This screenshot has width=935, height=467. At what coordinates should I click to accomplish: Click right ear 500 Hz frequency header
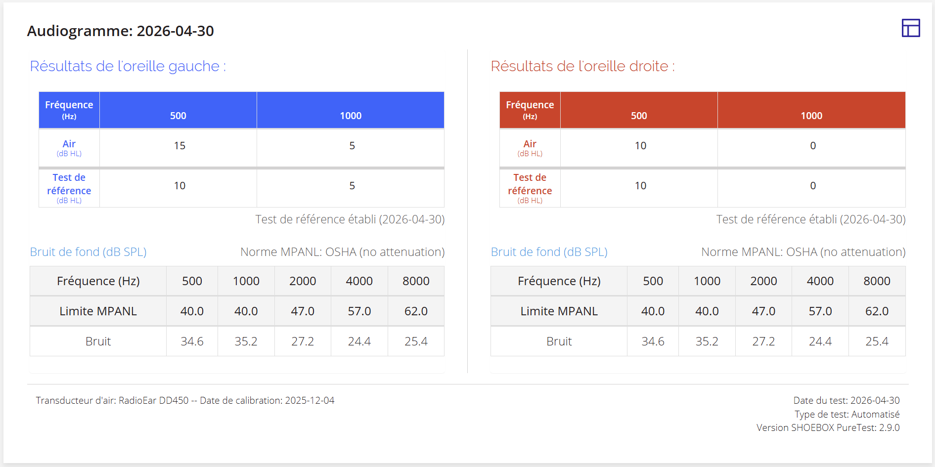click(x=639, y=116)
